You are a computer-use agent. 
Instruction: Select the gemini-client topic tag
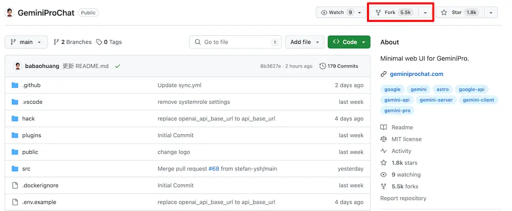click(478, 100)
